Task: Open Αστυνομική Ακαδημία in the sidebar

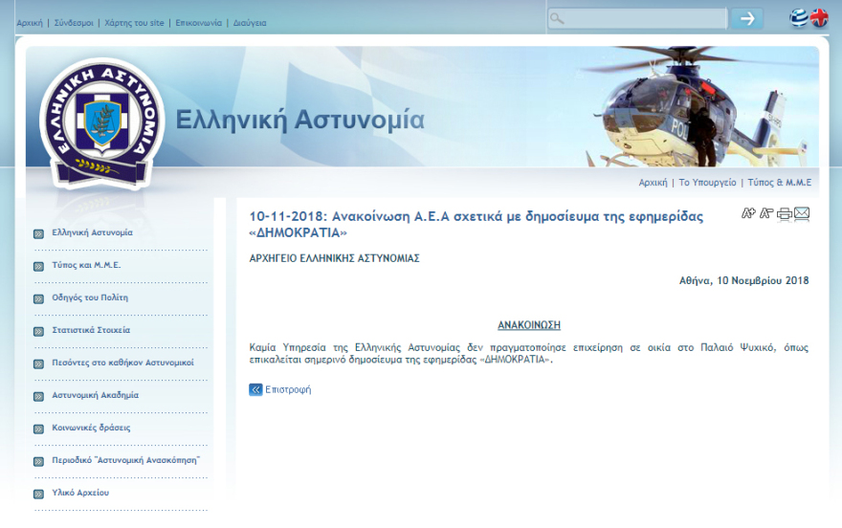Action: click(x=95, y=395)
